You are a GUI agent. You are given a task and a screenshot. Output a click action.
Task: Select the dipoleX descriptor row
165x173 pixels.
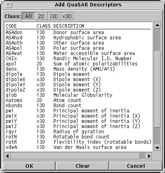pos(78,79)
